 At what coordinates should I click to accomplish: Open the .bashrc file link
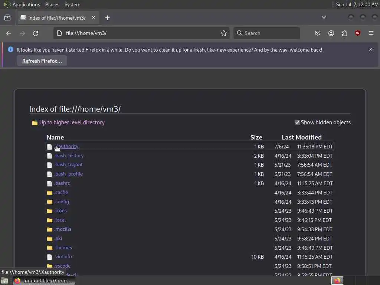62,183
